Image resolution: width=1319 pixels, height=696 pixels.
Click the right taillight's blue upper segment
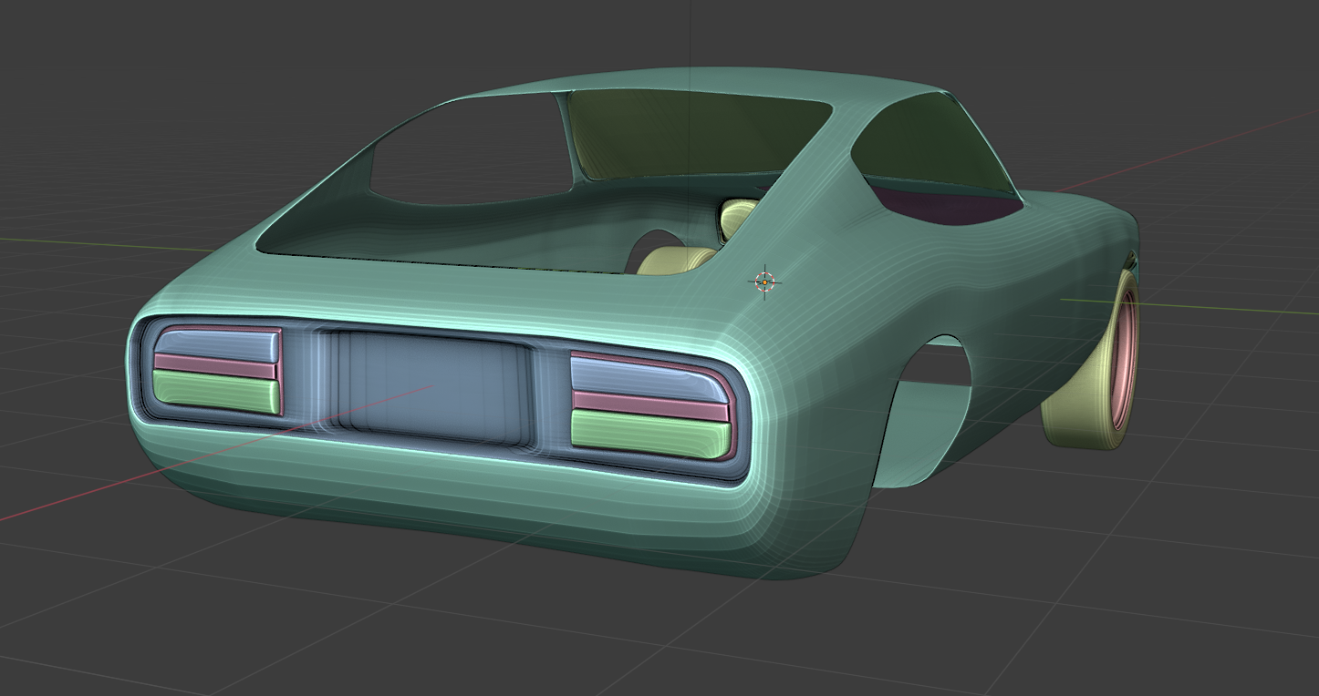[x=649, y=379]
